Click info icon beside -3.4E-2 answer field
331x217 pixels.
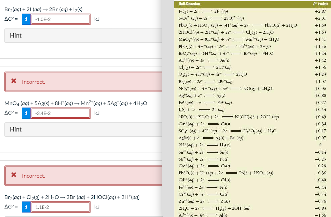26,113
